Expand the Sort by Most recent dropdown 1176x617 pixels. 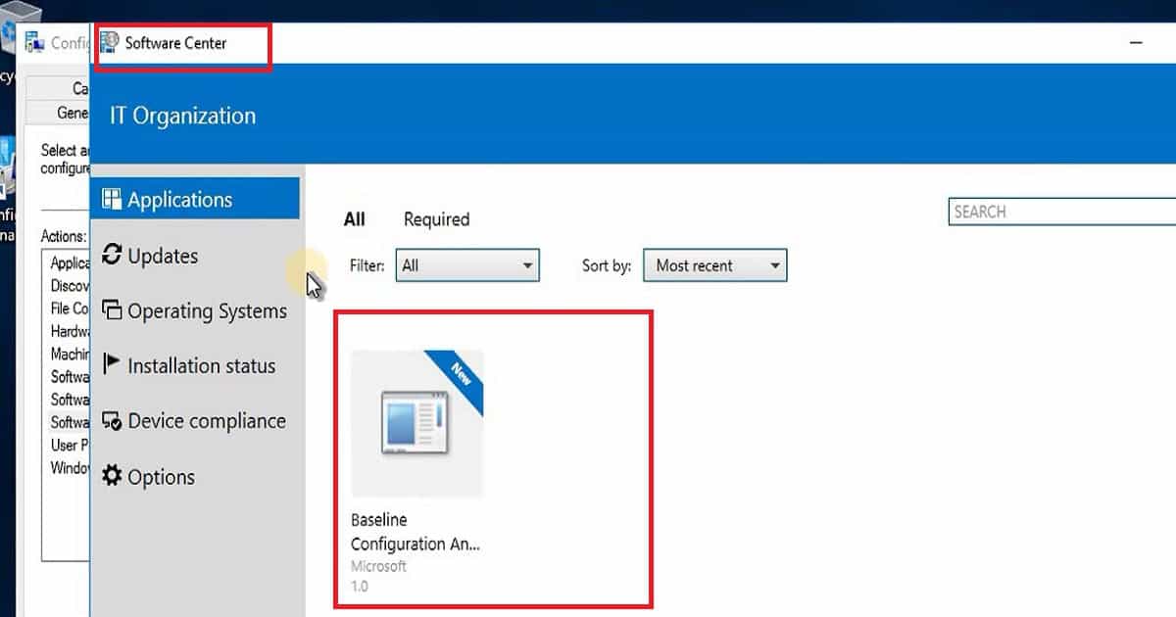pos(714,265)
